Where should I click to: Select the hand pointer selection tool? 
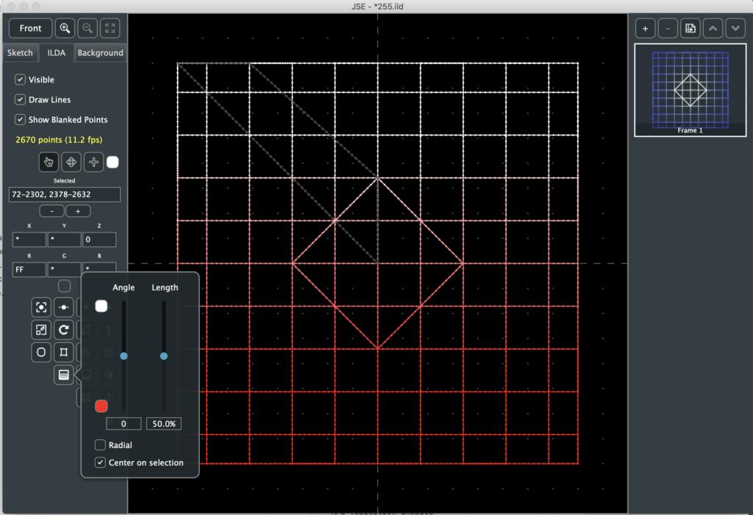(49, 162)
